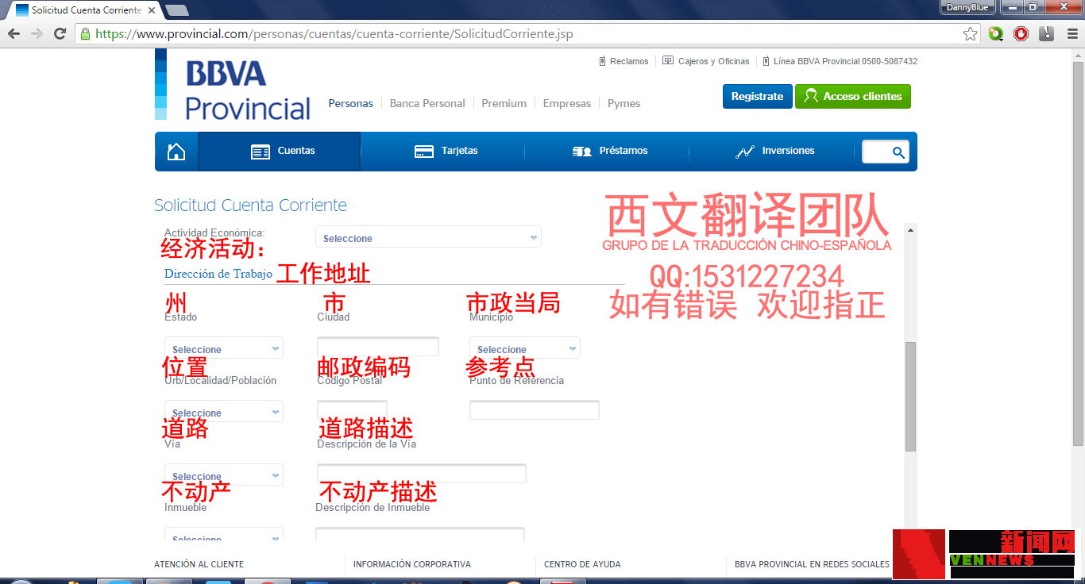Click the green circular extension icon

[x=996, y=34]
